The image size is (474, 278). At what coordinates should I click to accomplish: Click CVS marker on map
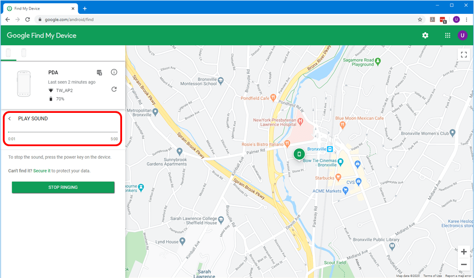click(358, 182)
